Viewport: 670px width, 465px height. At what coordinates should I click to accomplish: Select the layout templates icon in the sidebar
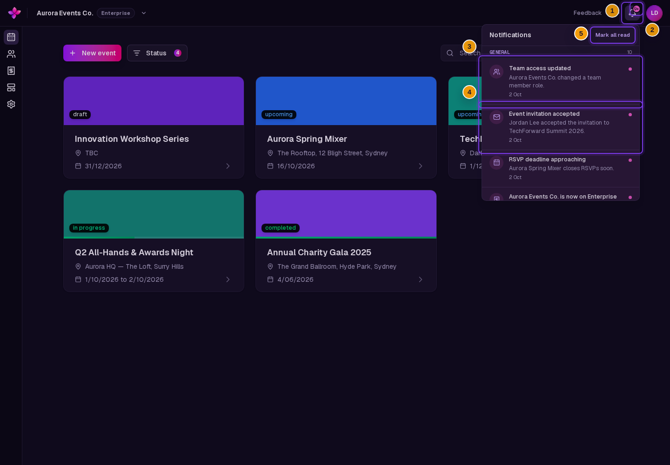(11, 87)
